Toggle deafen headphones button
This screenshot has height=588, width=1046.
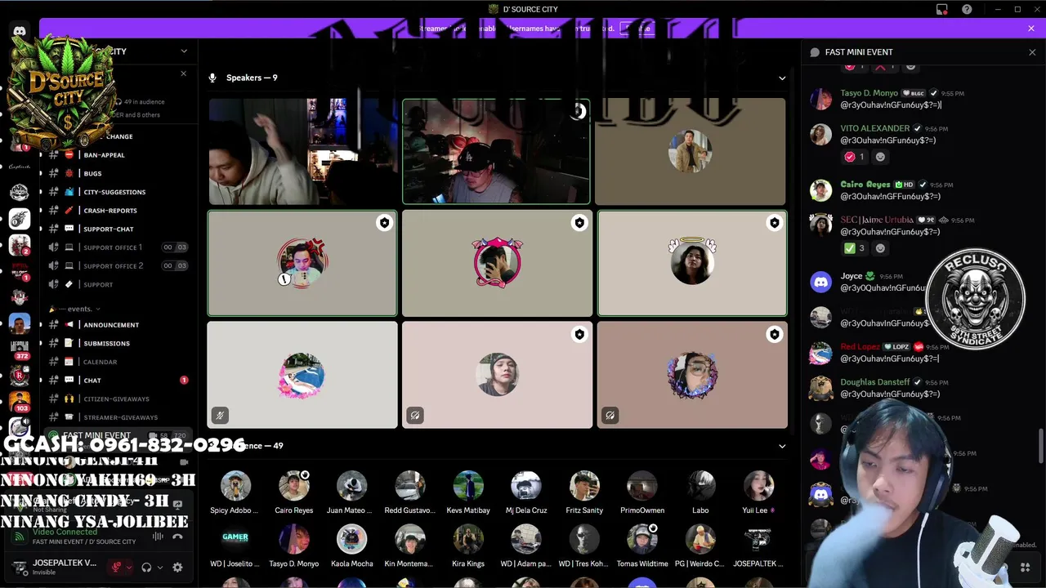tap(146, 567)
